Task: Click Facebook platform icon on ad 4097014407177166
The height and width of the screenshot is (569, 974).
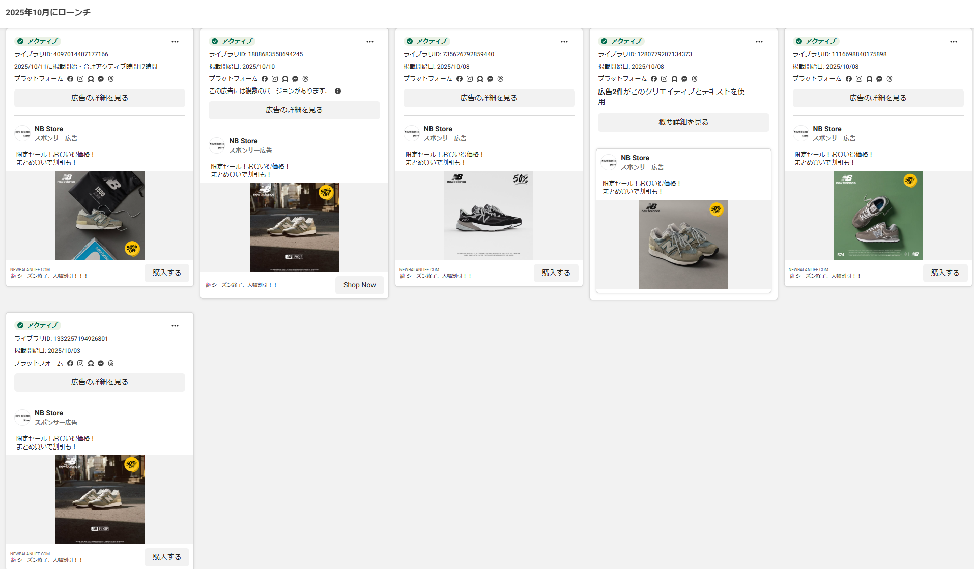Action: (70, 79)
